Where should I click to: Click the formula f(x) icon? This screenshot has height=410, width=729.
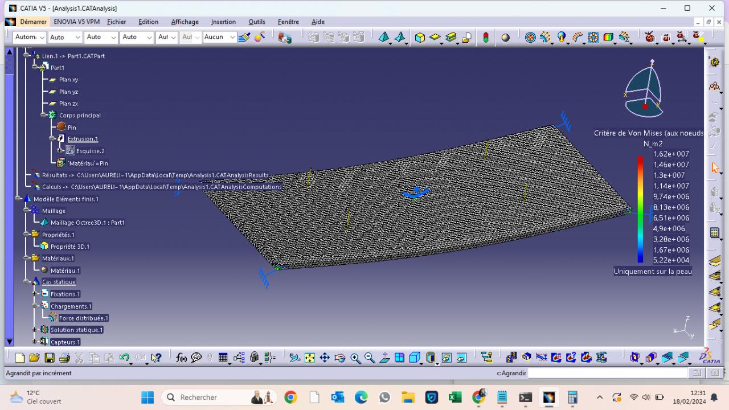(x=181, y=358)
